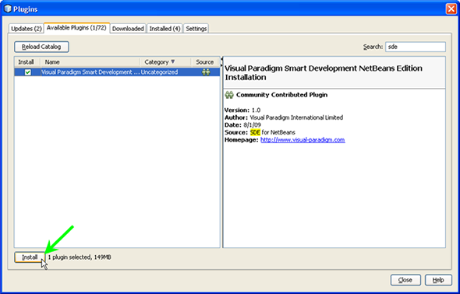460x294 pixels.
Task: Open Help for the Plugins dialog
Action: tap(438, 280)
